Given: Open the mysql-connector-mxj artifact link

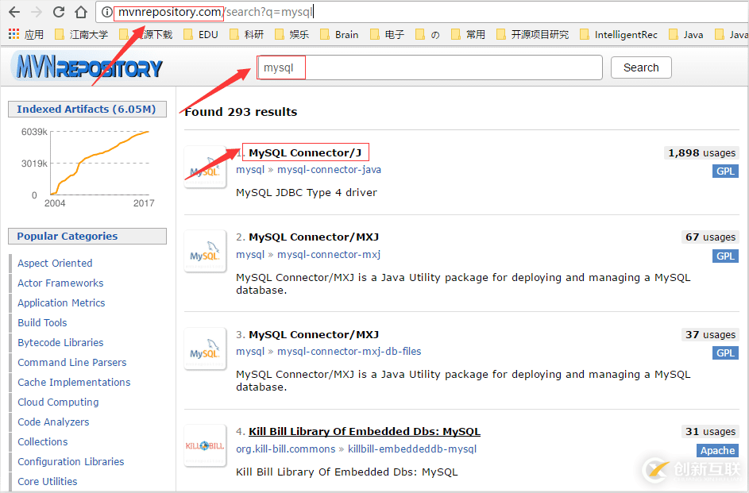Looking at the screenshot, I should [x=329, y=254].
